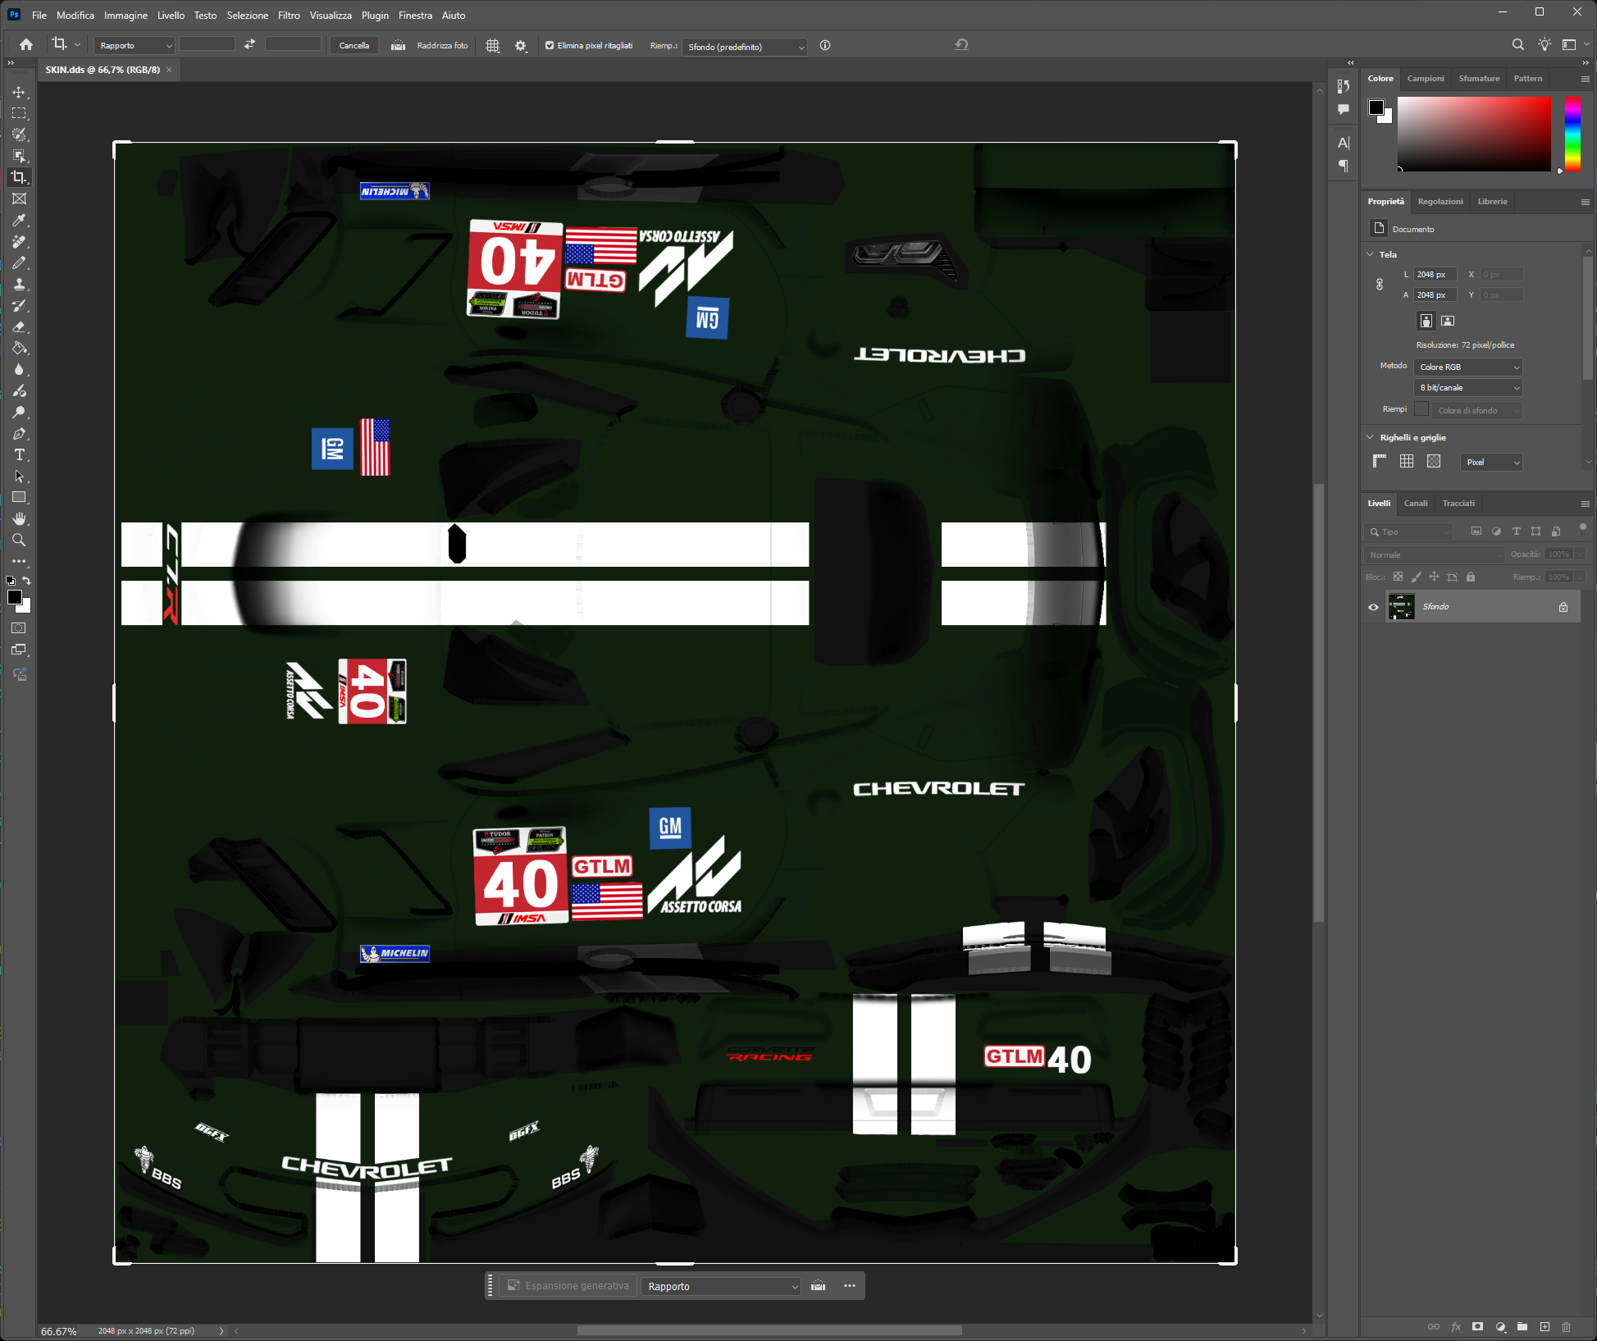Open the Hand tool
The image size is (1597, 1341).
[20, 518]
